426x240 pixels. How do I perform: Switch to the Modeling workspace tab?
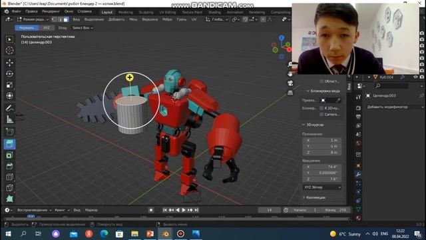[x=126, y=12]
